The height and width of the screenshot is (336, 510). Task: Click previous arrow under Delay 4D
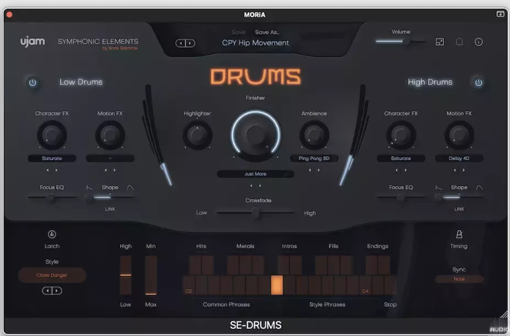455,170
